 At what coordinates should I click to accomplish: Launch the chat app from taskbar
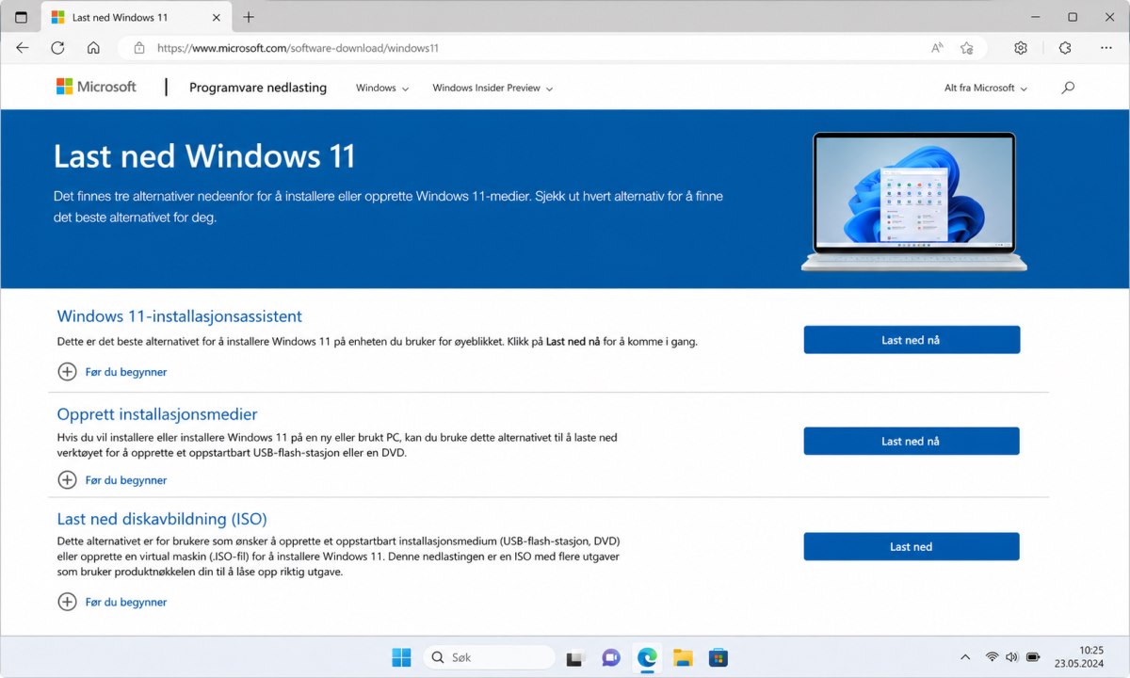tap(611, 657)
